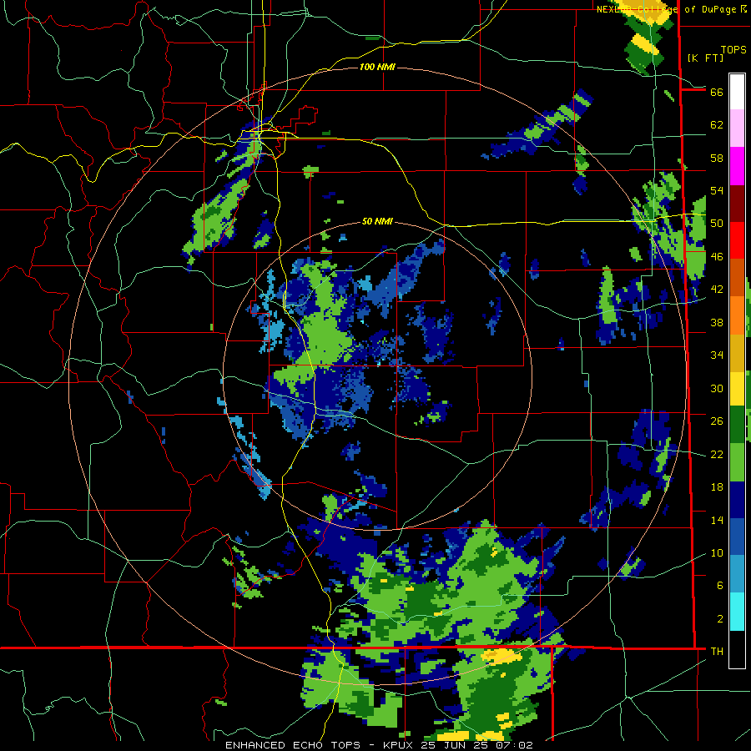Click the white swatch atop the tops scale
The height and width of the screenshot is (751, 751).
tap(737, 92)
